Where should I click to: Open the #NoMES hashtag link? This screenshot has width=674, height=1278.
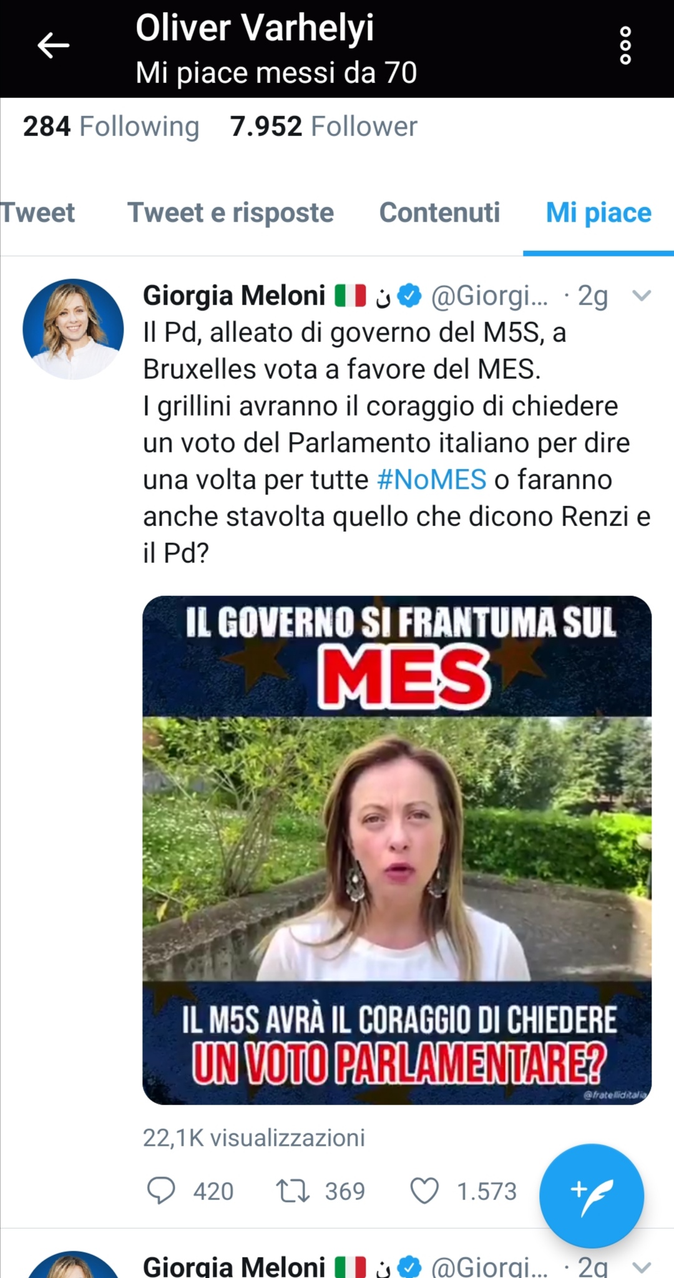coord(431,480)
